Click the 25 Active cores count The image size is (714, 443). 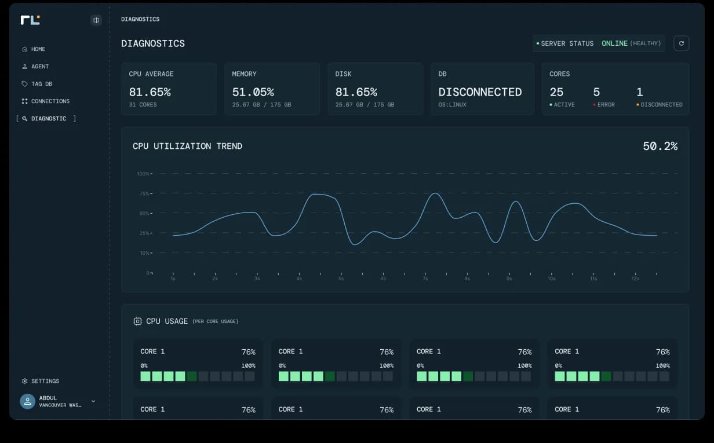point(556,92)
